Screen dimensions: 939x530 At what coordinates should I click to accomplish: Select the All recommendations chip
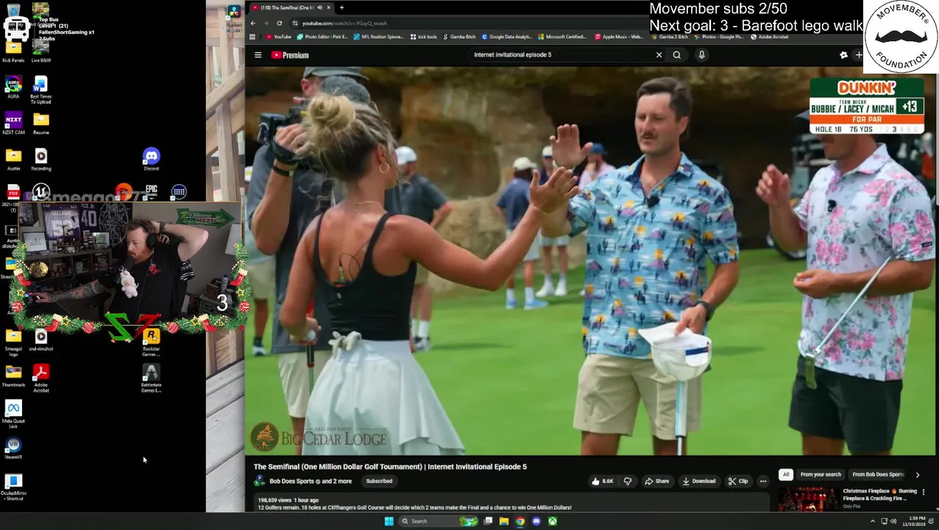pyautogui.click(x=786, y=475)
